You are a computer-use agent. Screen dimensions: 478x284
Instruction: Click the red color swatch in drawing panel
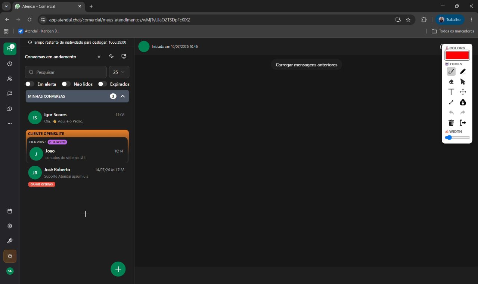click(x=457, y=55)
